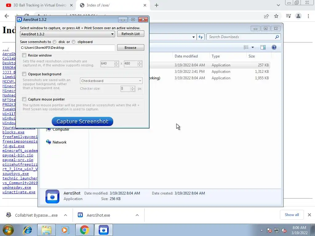Close the Chrome downloads bar
Viewport: 315px width, 236px height.
tap(309, 215)
